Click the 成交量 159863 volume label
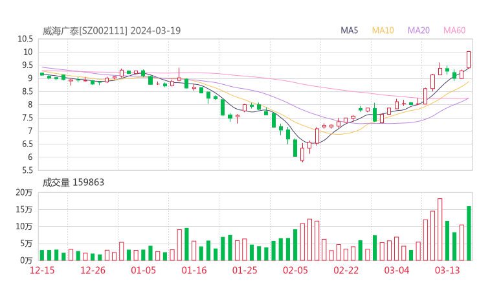The image size is (479, 285). pyautogui.click(x=73, y=183)
